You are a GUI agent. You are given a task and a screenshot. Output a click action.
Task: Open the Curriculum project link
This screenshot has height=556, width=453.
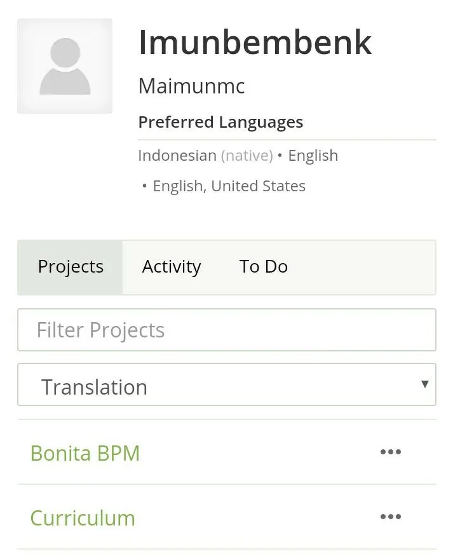tap(83, 518)
